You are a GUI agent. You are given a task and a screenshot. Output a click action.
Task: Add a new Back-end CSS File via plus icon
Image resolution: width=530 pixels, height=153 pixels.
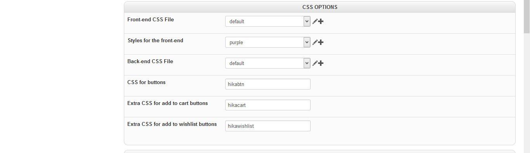(321, 63)
